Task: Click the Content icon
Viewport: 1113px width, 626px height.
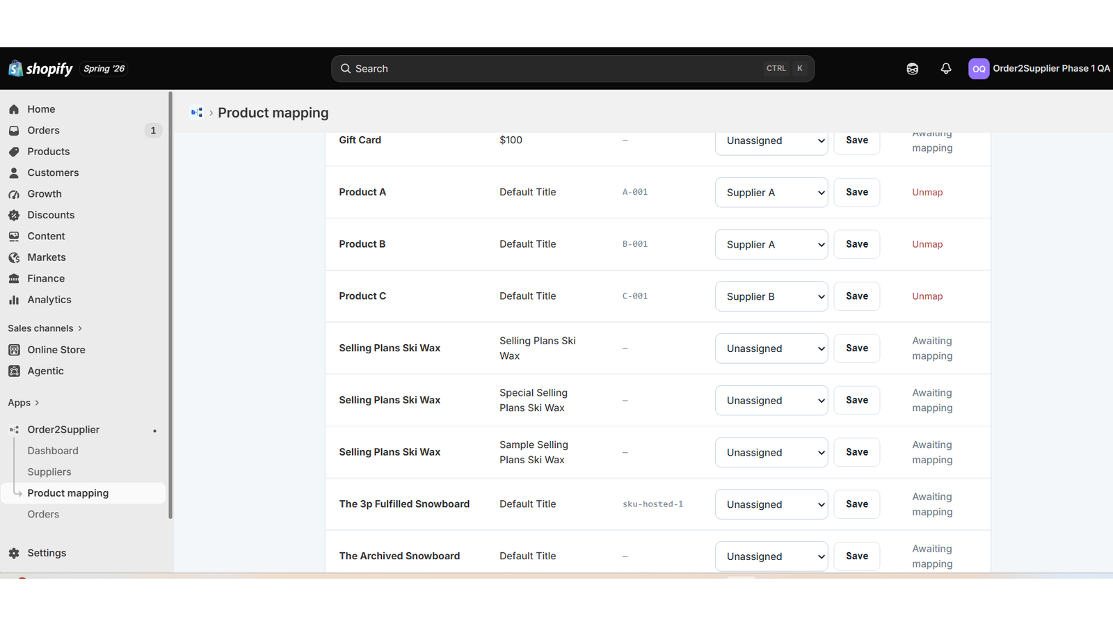Action: pyautogui.click(x=14, y=236)
